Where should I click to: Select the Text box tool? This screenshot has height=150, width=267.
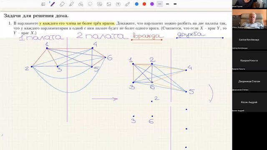[x=118, y=4]
